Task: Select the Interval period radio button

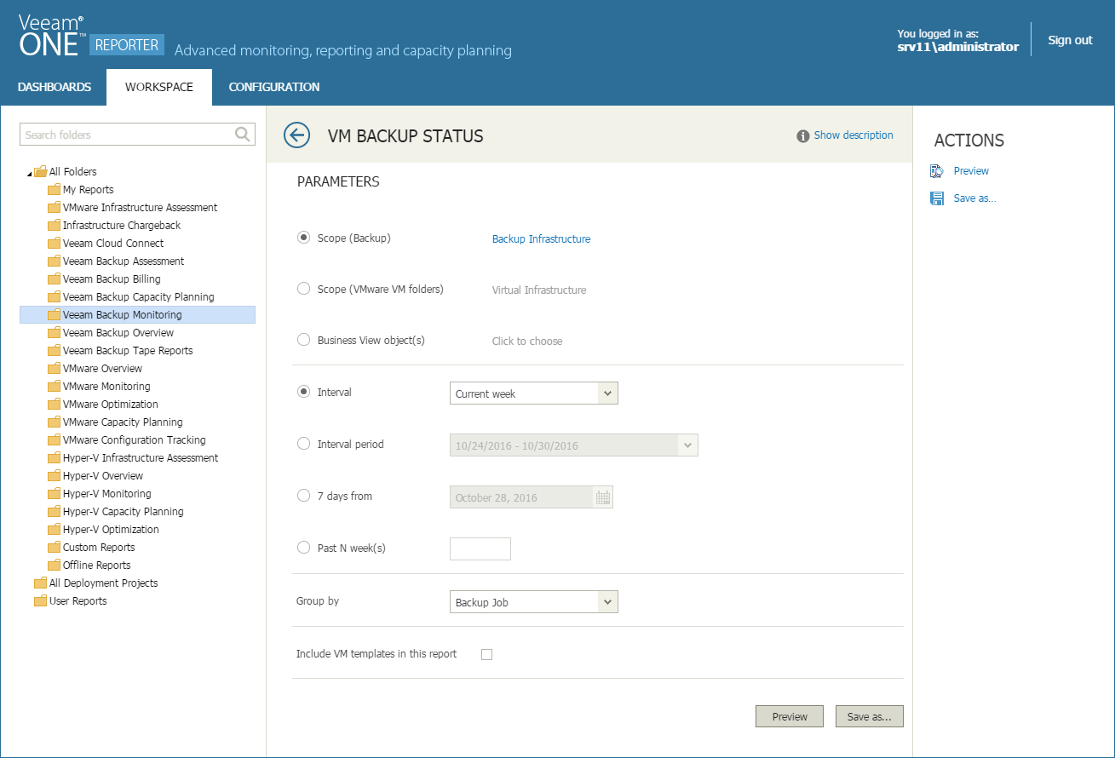Action: [303, 444]
